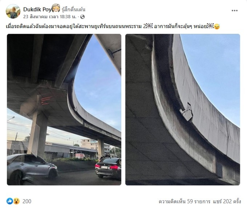This screenshot has height=208, width=247.
Task: Open the three-dot post options menu
Action: click(x=234, y=11)
